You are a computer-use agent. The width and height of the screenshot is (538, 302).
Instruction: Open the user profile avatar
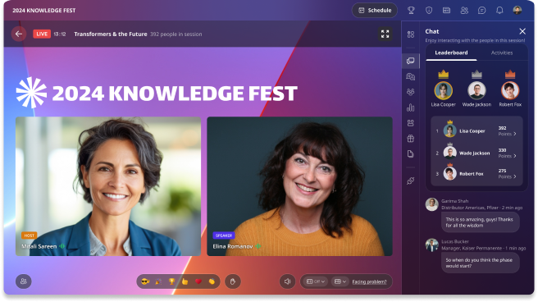coord(517,10)
